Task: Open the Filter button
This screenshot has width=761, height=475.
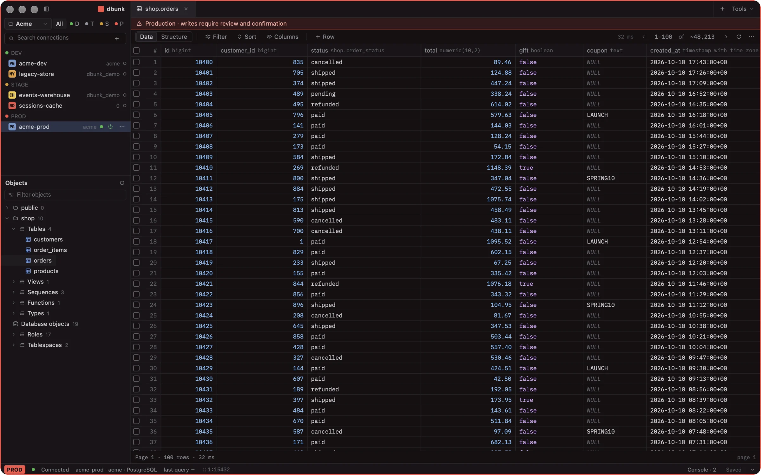Action: click(x=216, y=37)
